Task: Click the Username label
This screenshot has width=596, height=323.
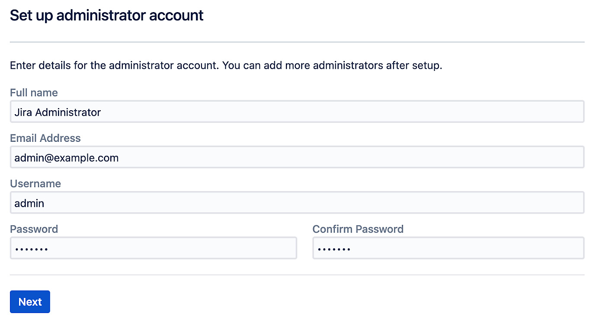Action: click(x=35, y=184)
